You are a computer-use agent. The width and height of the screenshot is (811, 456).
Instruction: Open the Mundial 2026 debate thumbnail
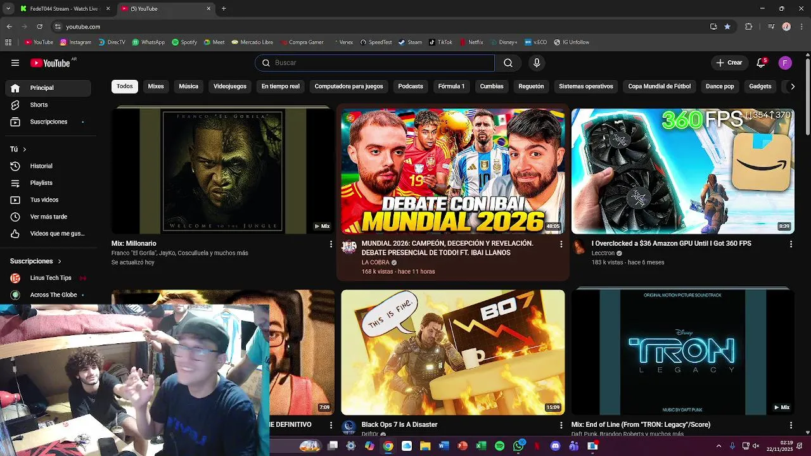tap(452, 171)
